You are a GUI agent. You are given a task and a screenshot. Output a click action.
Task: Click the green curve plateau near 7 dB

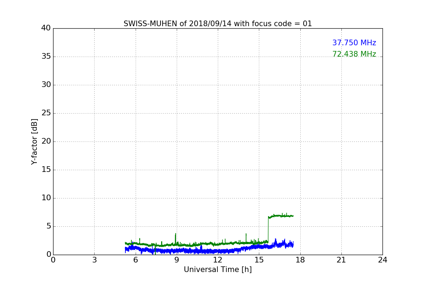click(281, 215)
